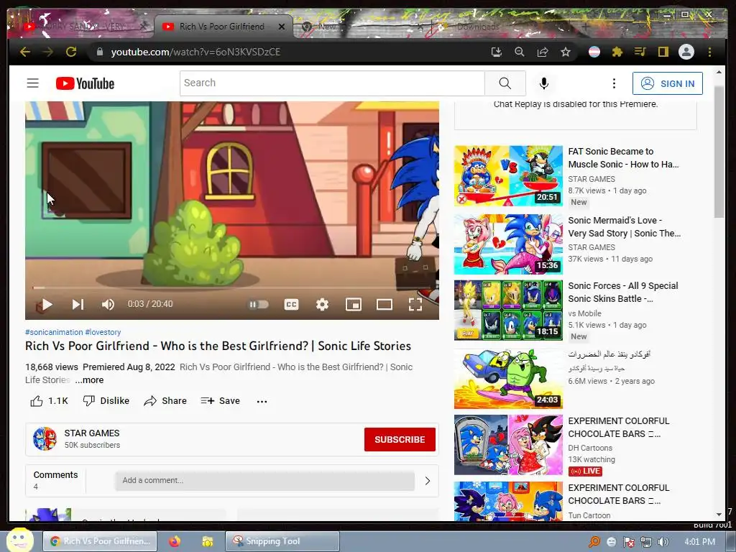Screen dimensions: 736x552
Task: Click inside the YouTube Search field
Action: tap(332, 83)
